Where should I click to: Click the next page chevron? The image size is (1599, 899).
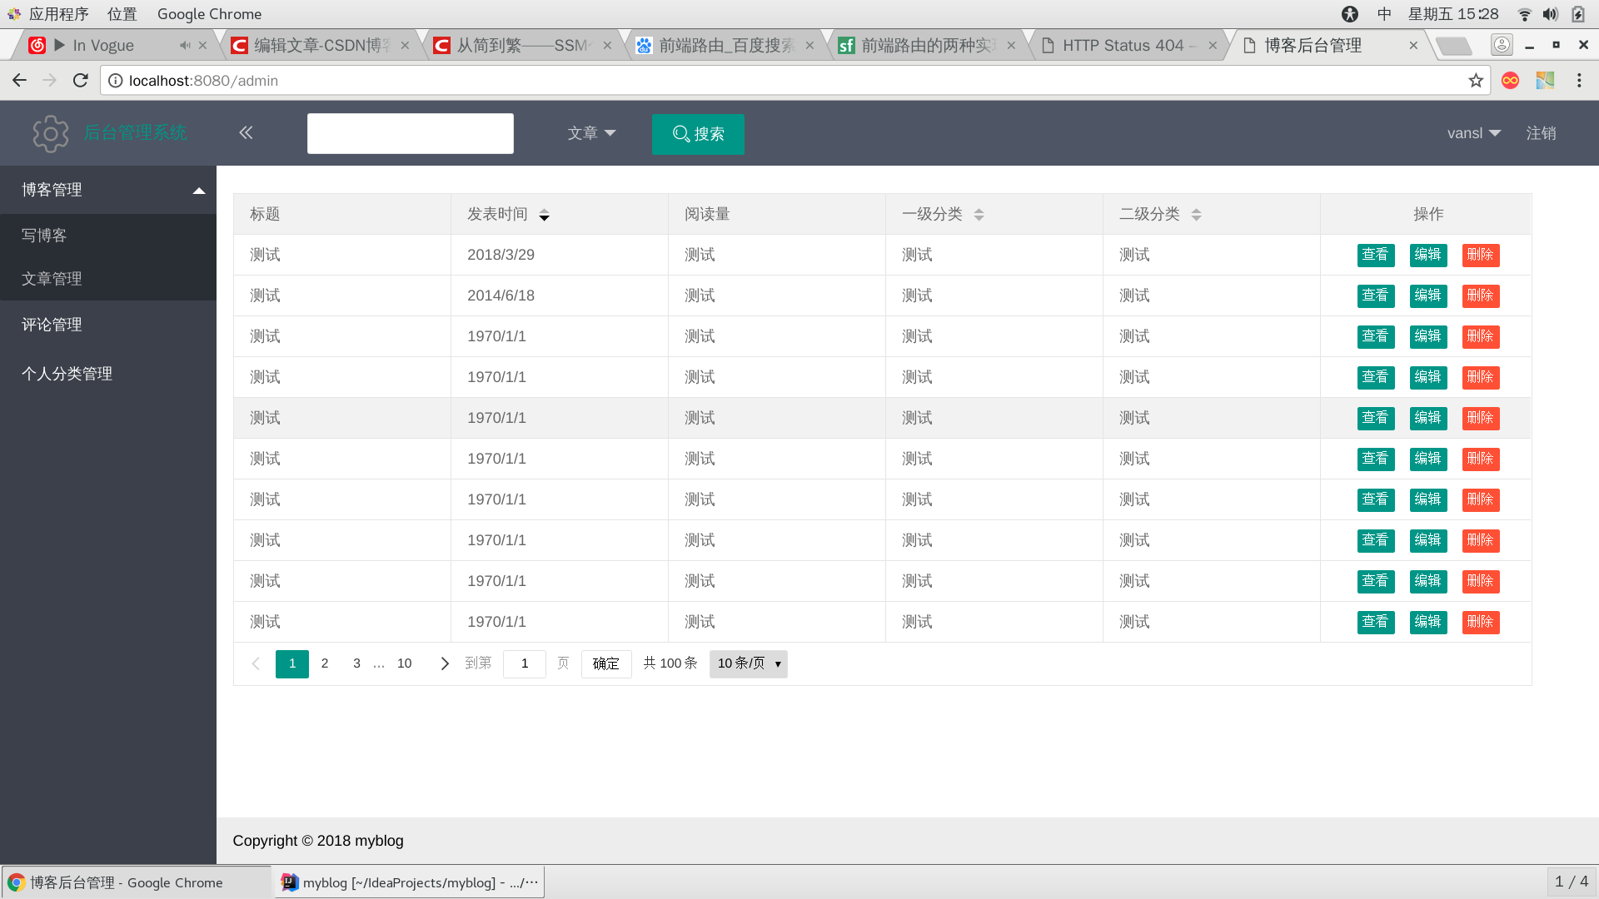coord(445,663)
